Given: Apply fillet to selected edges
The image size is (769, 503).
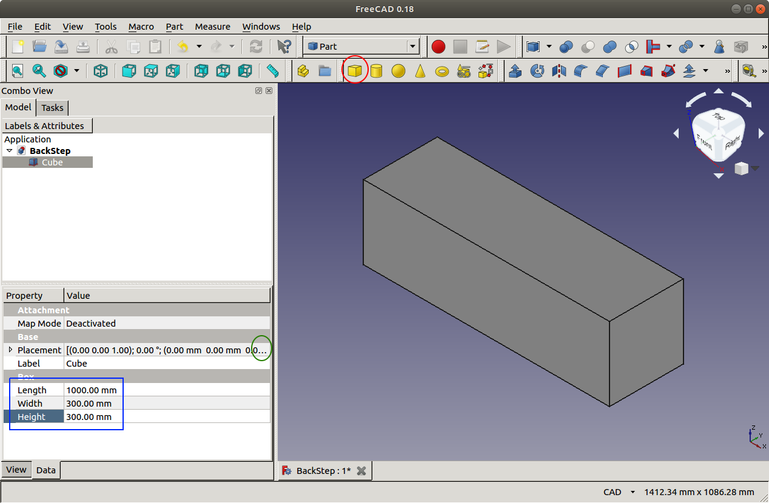Looking at the screenshot, I should pos(581,71).
